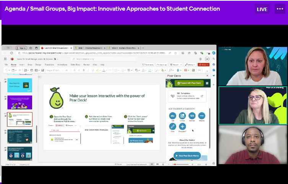
Task: Click the Format Painter icon
Action: [x=20, y=70]
